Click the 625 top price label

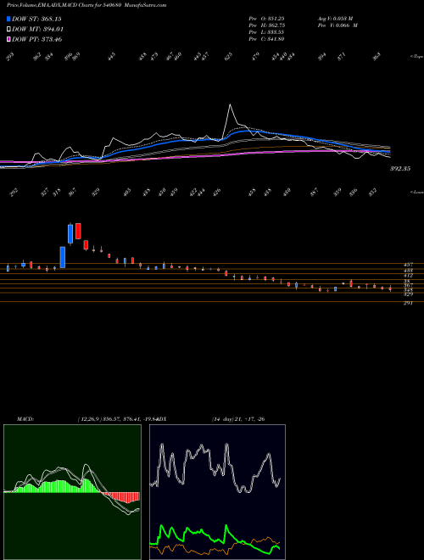(228, 56)
